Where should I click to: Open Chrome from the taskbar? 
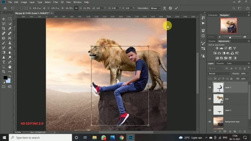pyautogui.click(x=122, y=137)
